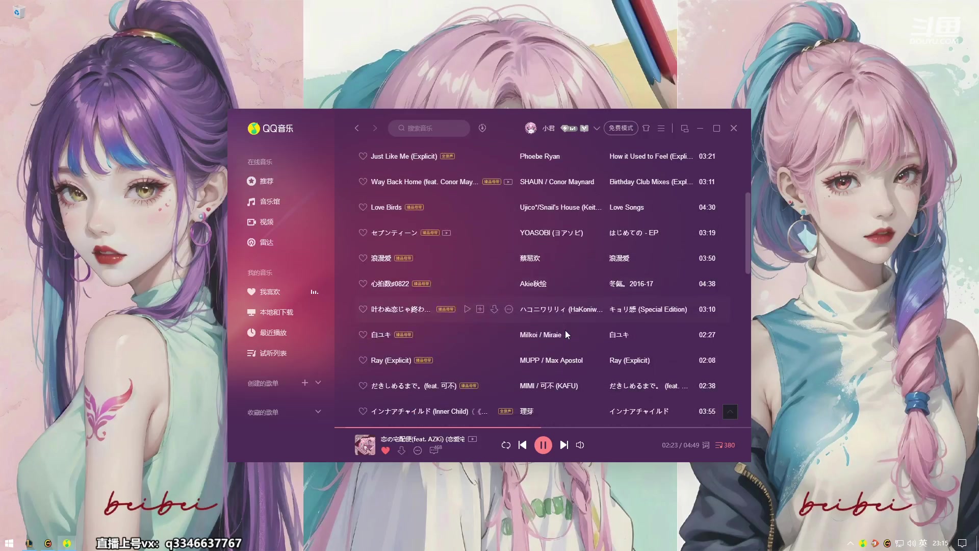Open comments for the playing song
The width and height of the screenshot is (979, 551).
tap(434, 450)
